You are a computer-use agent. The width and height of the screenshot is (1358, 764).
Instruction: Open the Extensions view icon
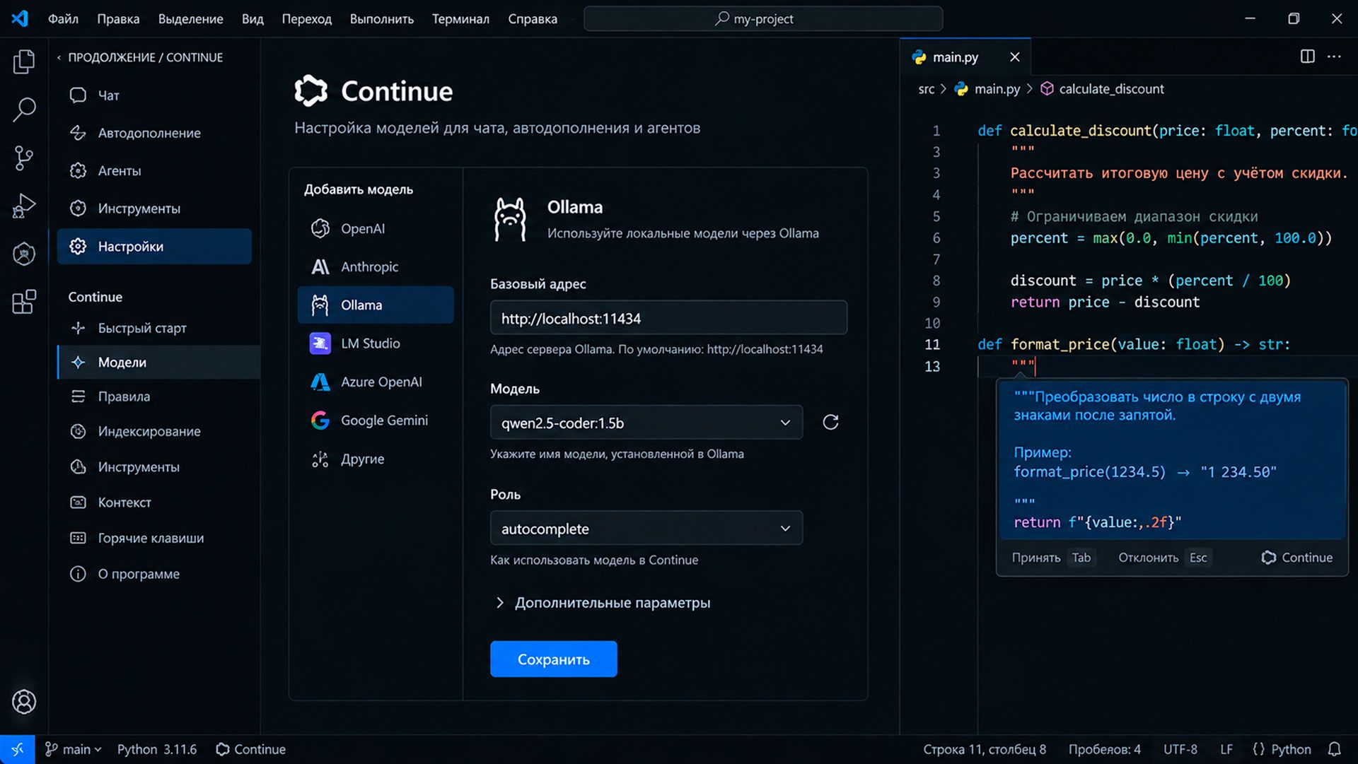[24, 302]
